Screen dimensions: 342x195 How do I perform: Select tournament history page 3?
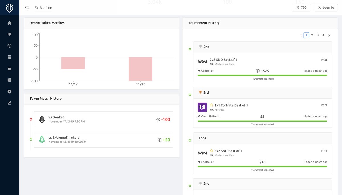(x=318, y=35)
